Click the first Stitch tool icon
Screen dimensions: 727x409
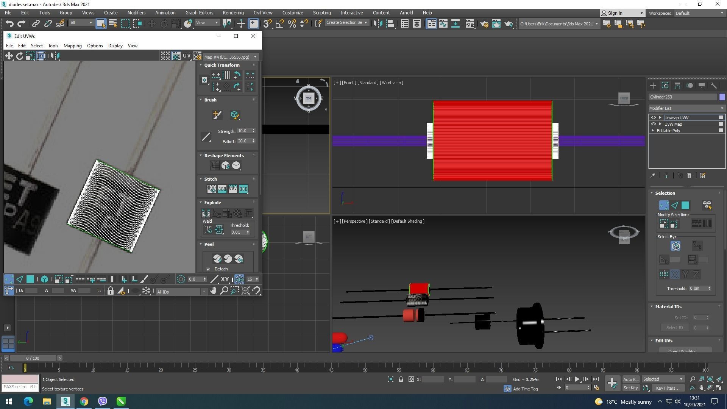[211, 189]
